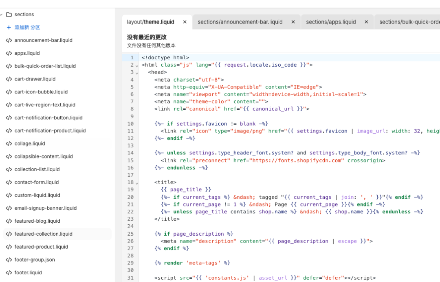
Task: Open contact-form.liquid file
Action: coord(37,182)
